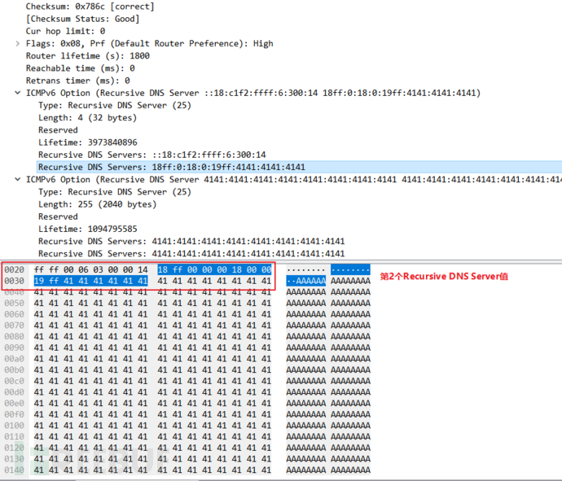Image resolution: width=562 pixels, height=481 pixels.
Task: Select 'Reserved' row under the first ICMPv6 option
Action: [58, 130]
